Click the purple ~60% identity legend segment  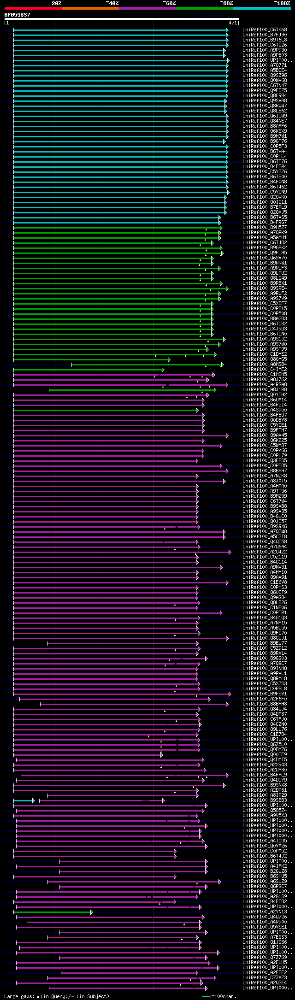pyautogui.click(x=147, y=8)
